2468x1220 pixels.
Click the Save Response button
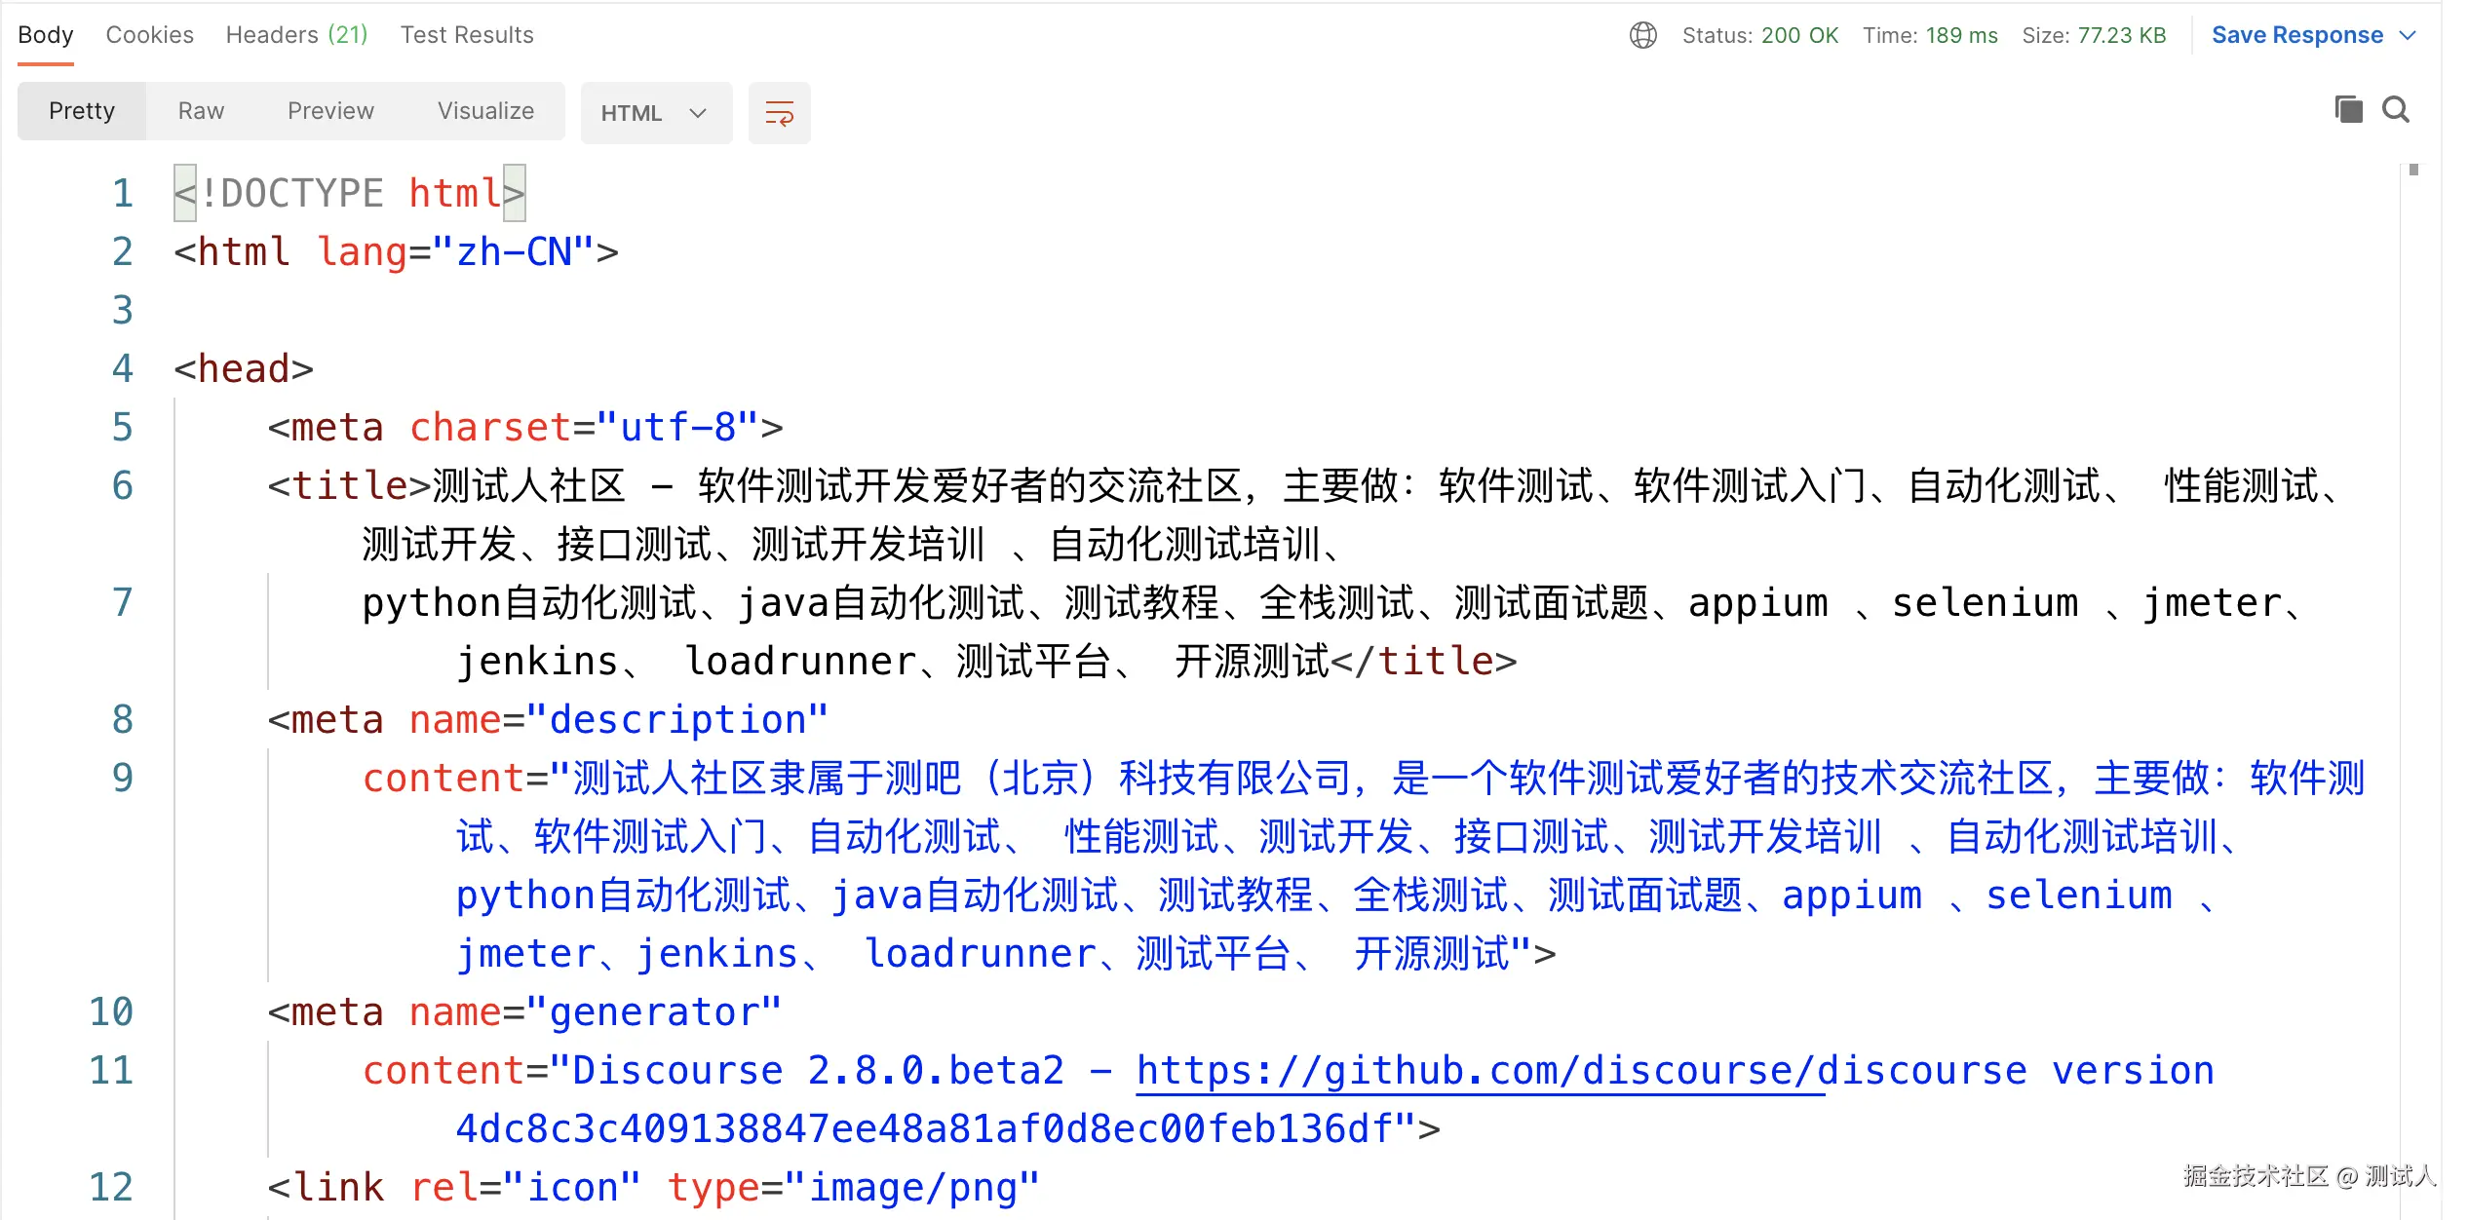pyautogui.click(x=2296, y=35)
